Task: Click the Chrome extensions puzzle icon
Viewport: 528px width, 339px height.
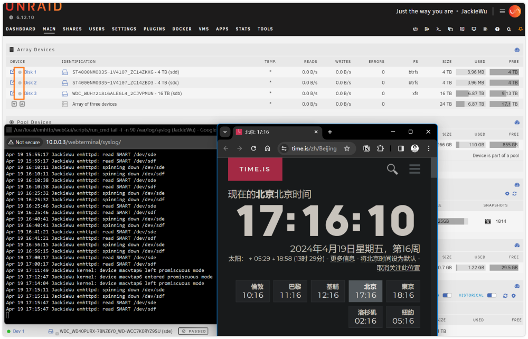Action: (380, 148)
